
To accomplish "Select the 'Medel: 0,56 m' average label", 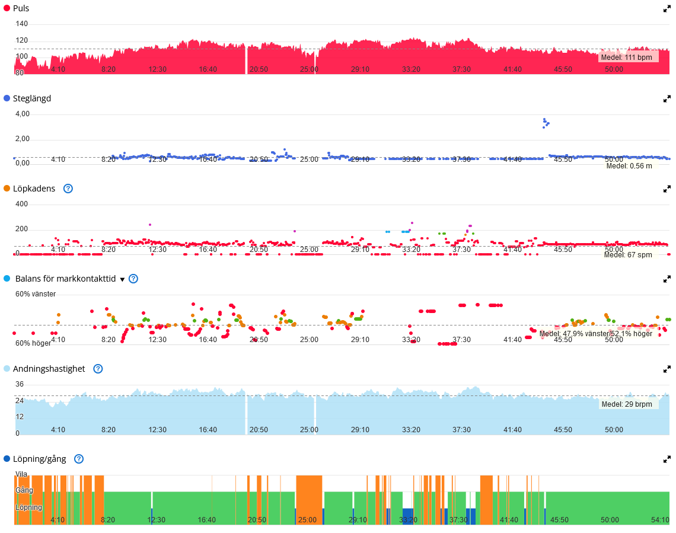I will pos(629,166).
